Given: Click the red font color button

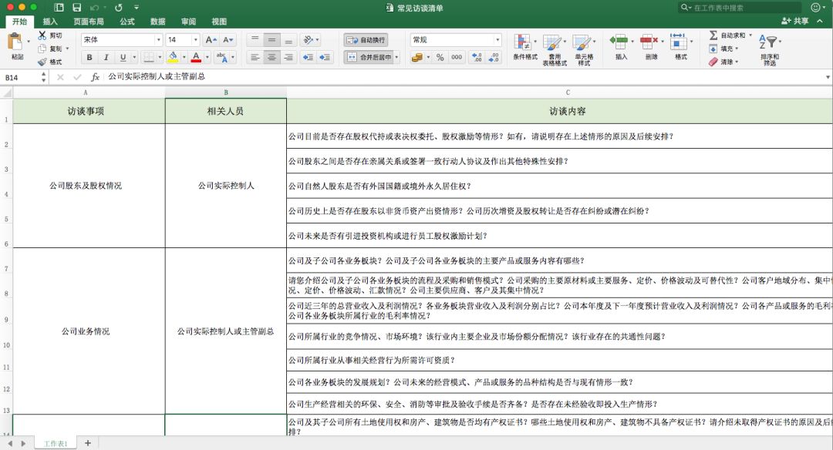Looking at the screenshot, I should click(x=196, y=57).
